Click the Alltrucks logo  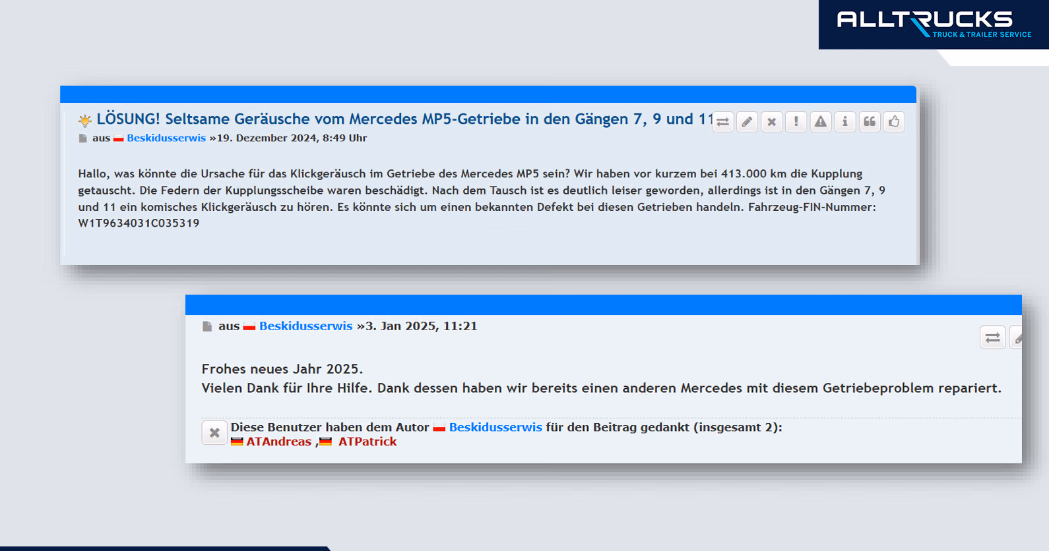coord(934,24)
